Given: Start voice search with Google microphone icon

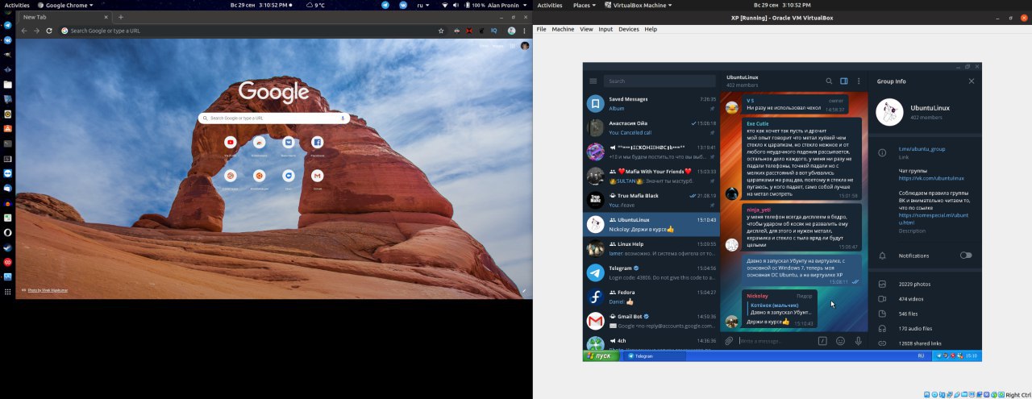Looking at the screenshot, I should pos(343,118).
